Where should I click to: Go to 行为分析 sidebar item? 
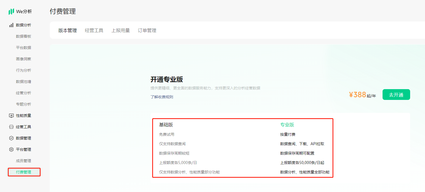[24, 70]
